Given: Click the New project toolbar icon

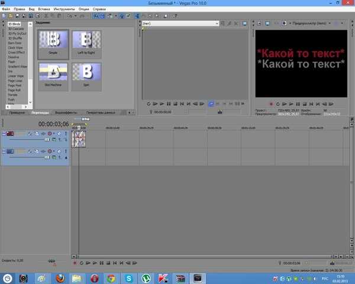Looking at the screenshot, I should pyautogui.click(x=4, y=16).
